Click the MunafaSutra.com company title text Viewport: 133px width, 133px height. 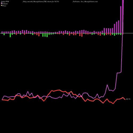[x=85, y=2]
